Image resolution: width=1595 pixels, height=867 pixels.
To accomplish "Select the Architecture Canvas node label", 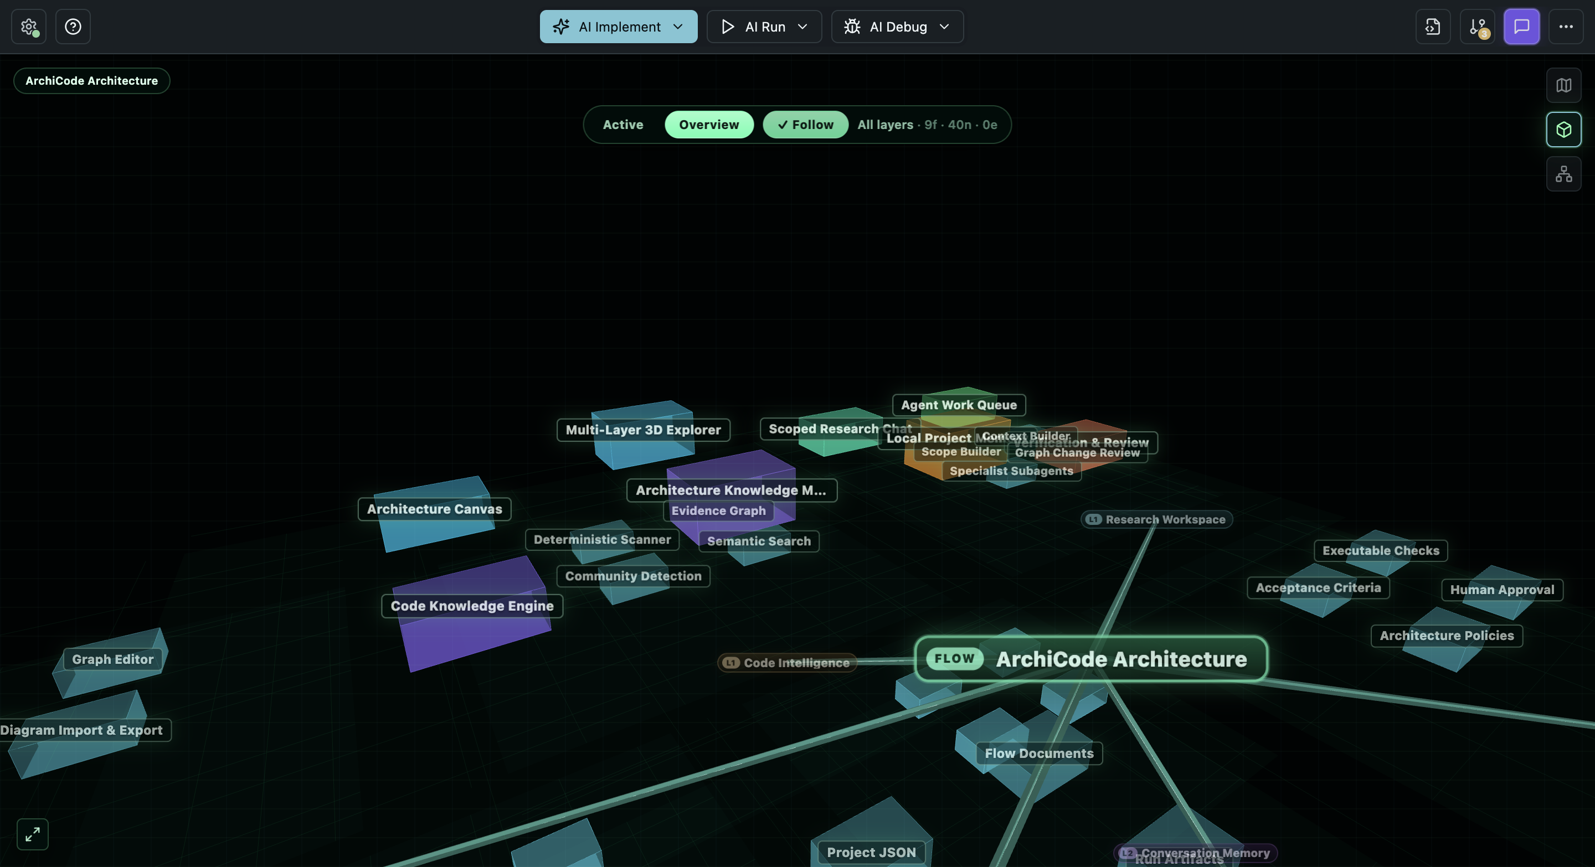I will (x=435, y=509).
